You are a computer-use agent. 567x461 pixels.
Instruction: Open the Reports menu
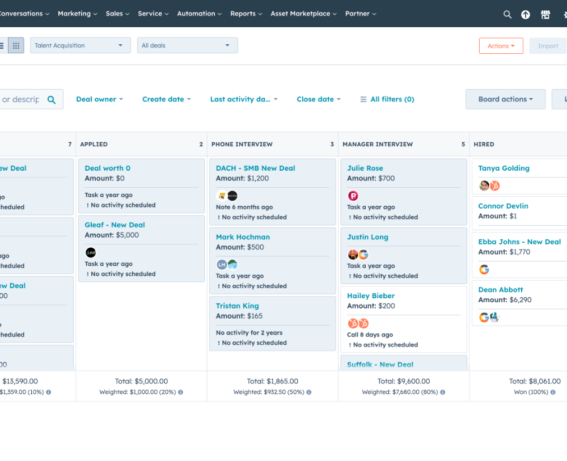click(246, 14)
